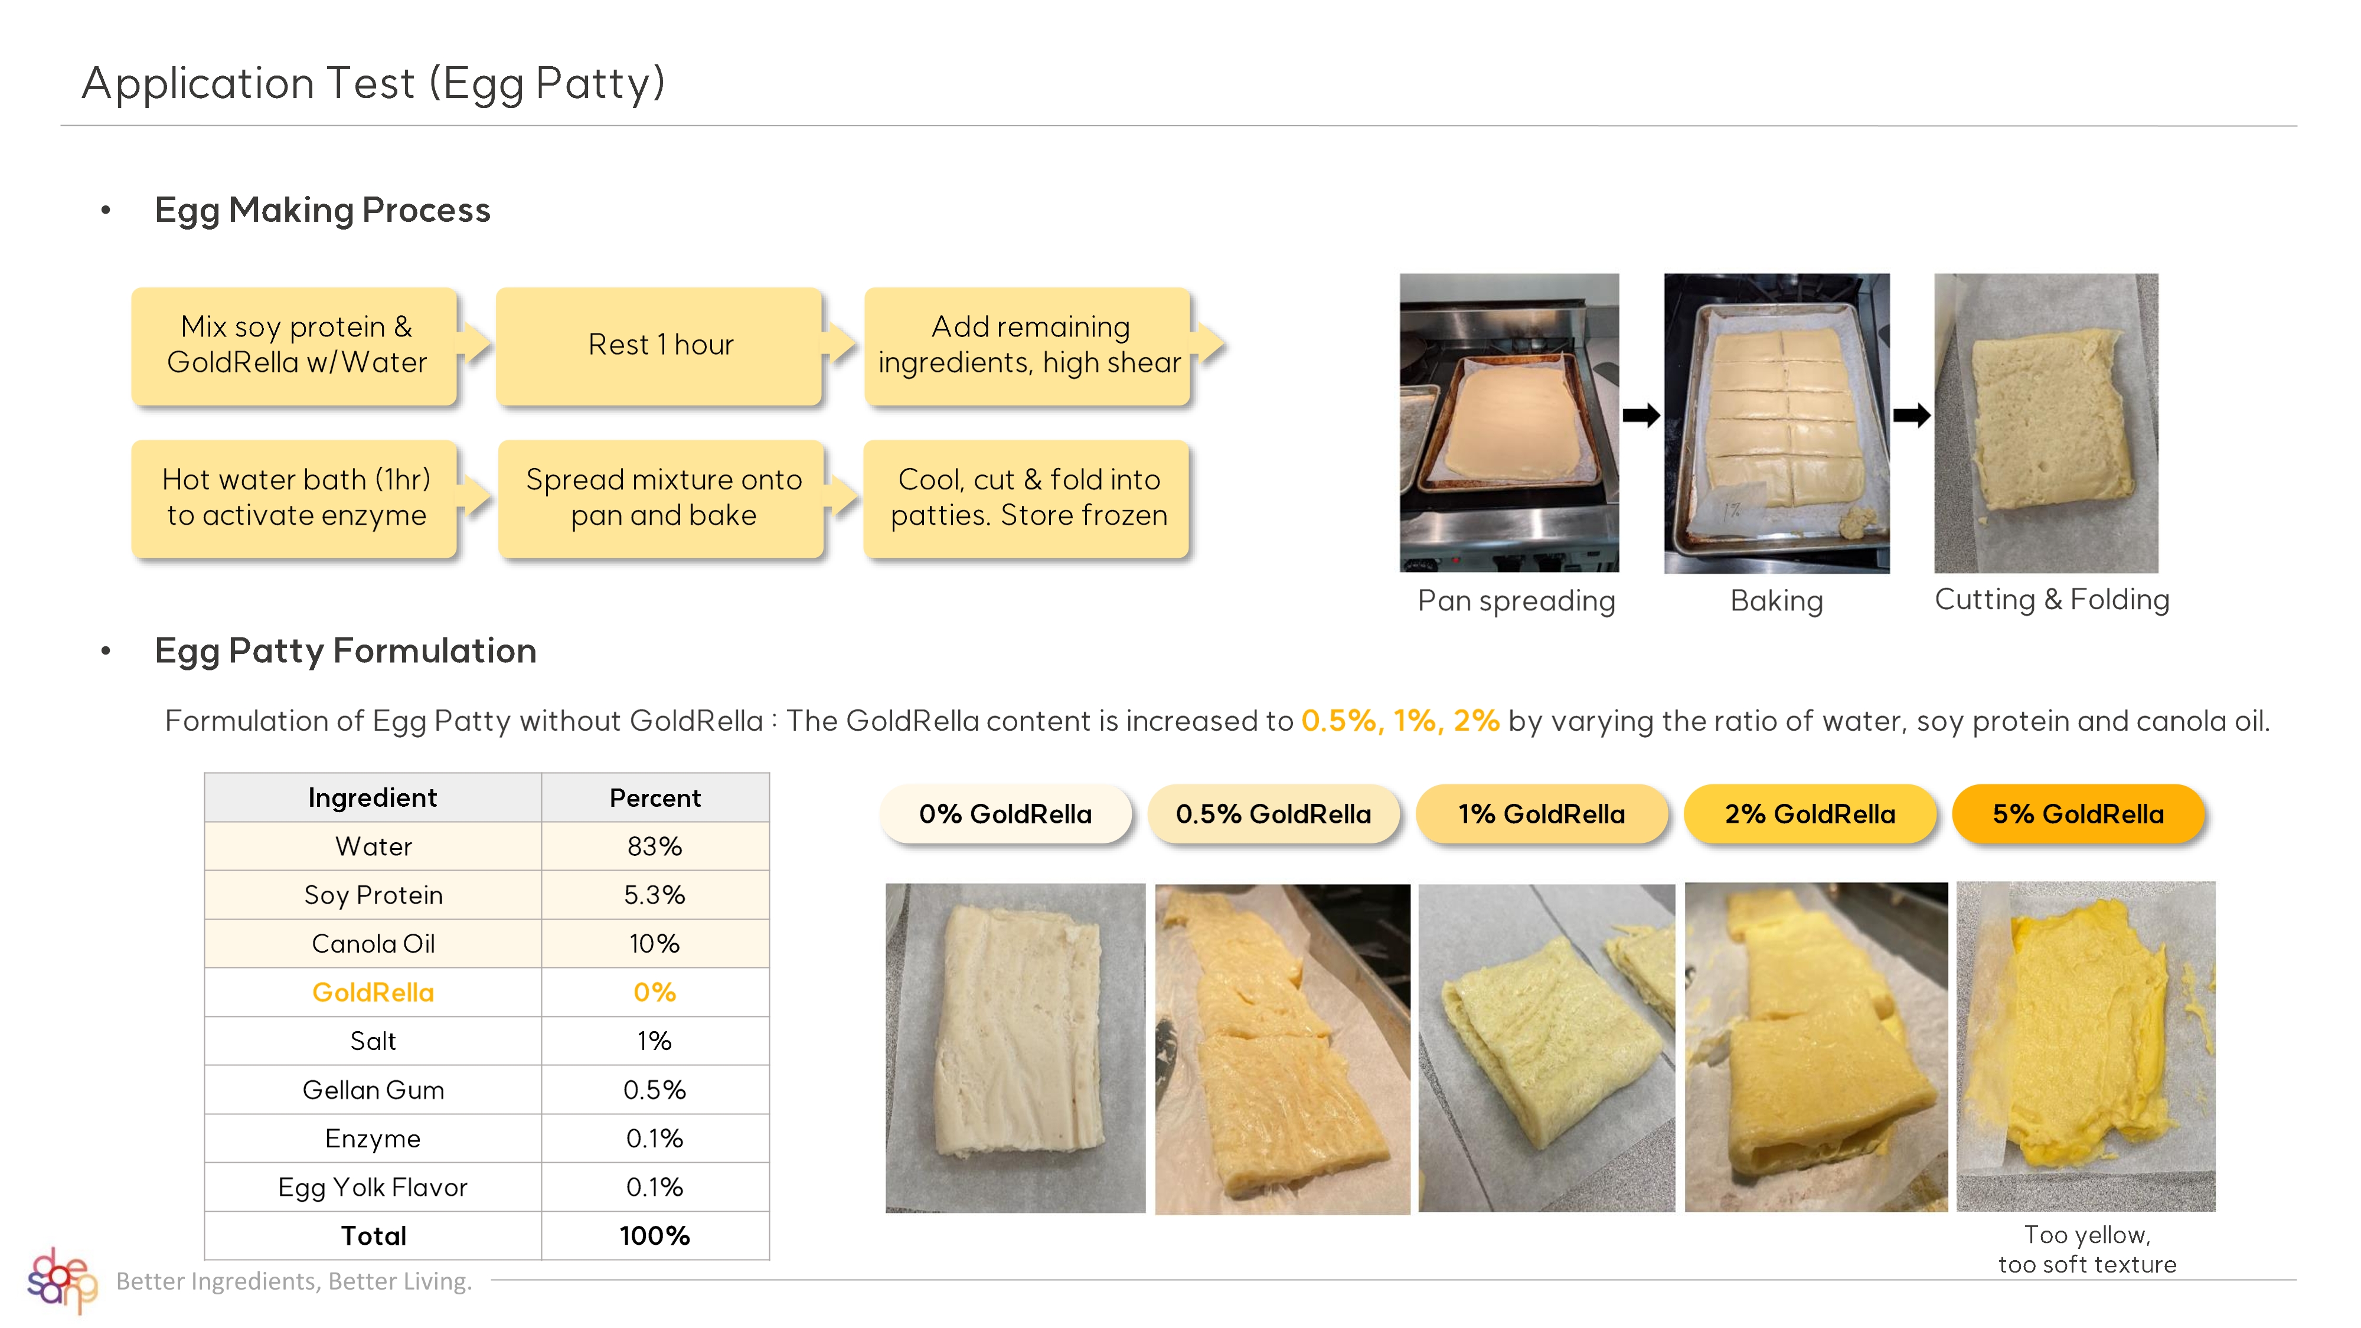
Task: Click the black arrow between Pan spreading and Baking photos
Action: [x=1641, y=415]
